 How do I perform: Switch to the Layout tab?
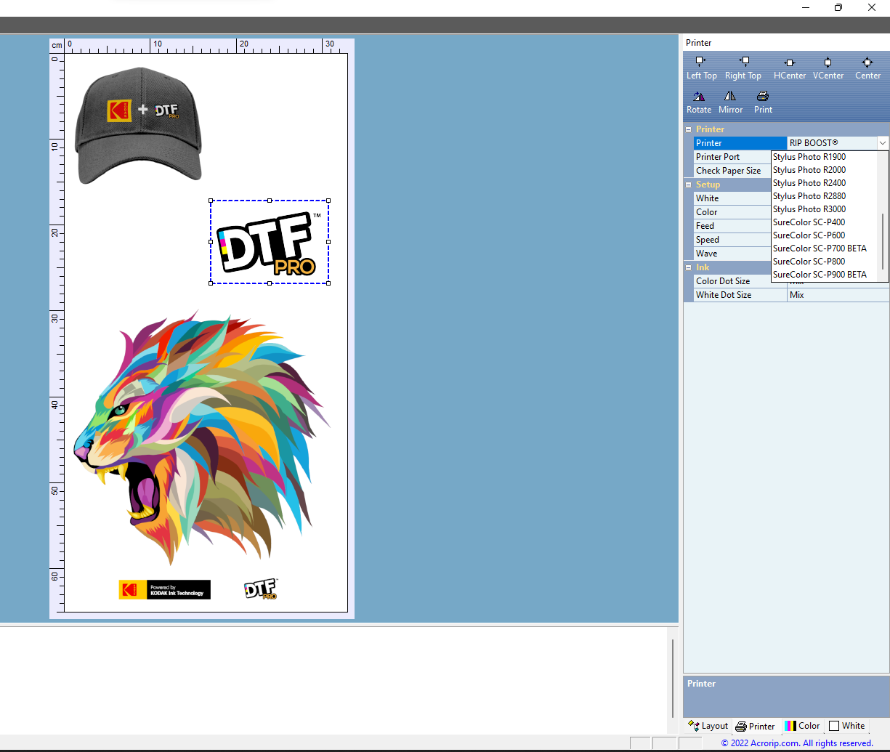708,726
